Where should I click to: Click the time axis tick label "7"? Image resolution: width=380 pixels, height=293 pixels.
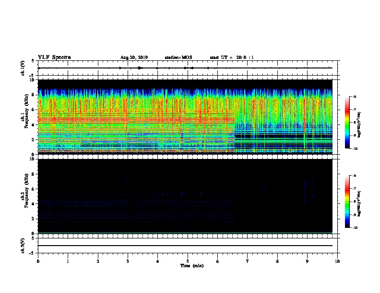pyautogui.click(x=248, y=261)
